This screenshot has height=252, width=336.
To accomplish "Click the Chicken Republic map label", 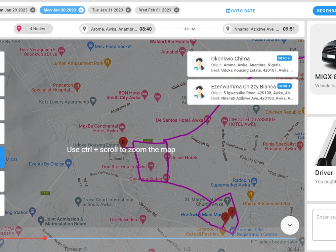I will [283, 112].
